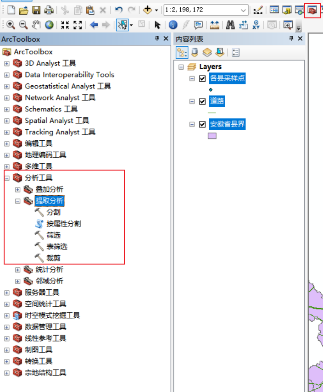Uncheck the 道路 layer visibility
Viewport: 323px width, 392px height.
pyautogui.click(x=202, y=101)
